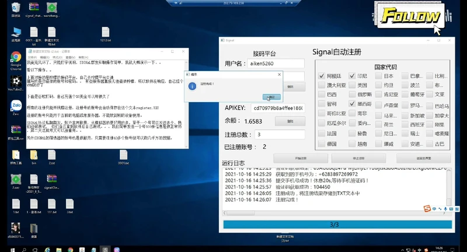Open the 2.saz green diamond file
The width and height of the screenshot is (467, 252).
(16, 181)
